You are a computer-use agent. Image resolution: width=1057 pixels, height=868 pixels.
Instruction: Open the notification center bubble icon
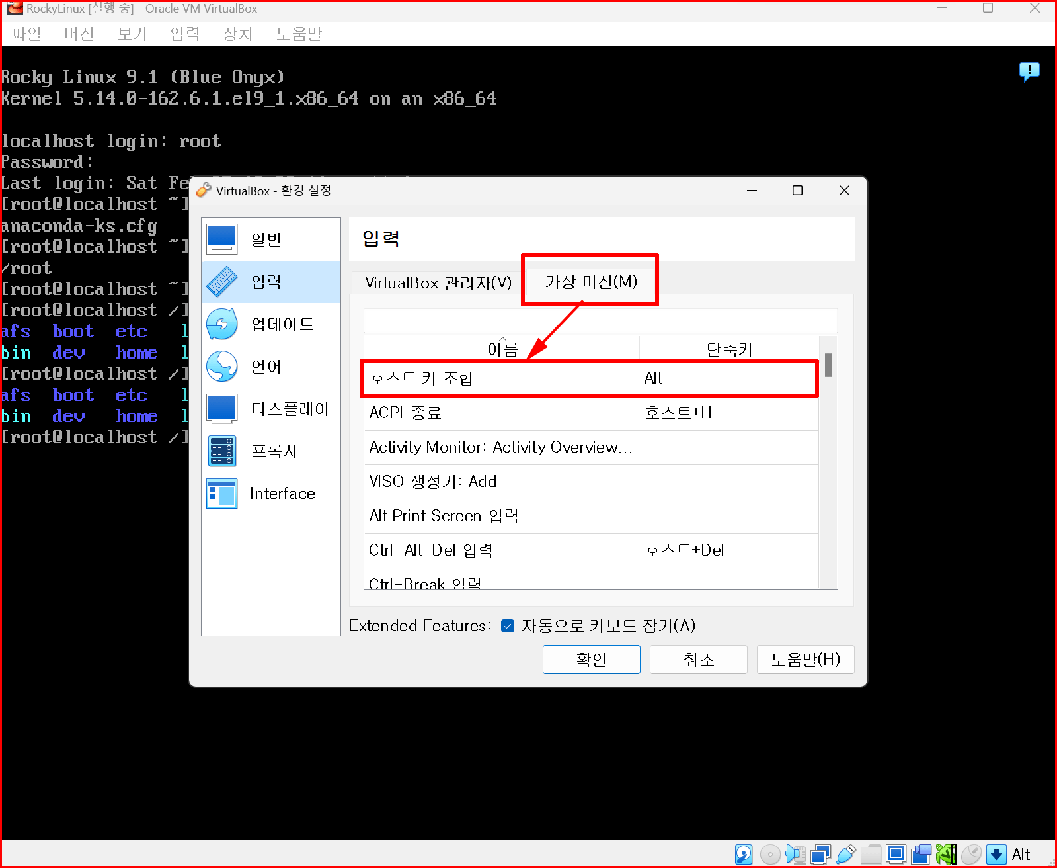(x=1029, y=71)
